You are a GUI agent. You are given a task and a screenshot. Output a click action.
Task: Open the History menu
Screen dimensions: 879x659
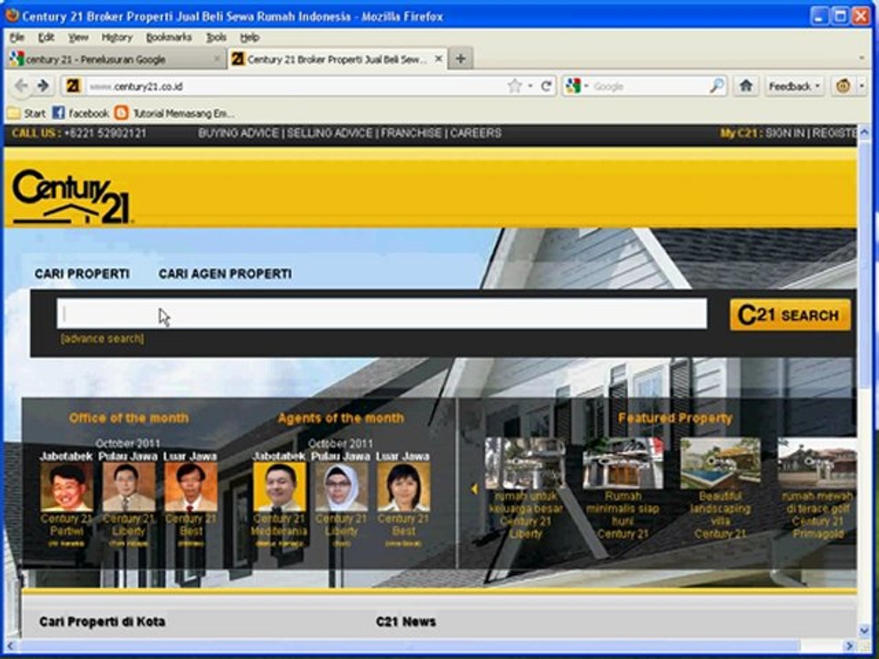(117, 37)
